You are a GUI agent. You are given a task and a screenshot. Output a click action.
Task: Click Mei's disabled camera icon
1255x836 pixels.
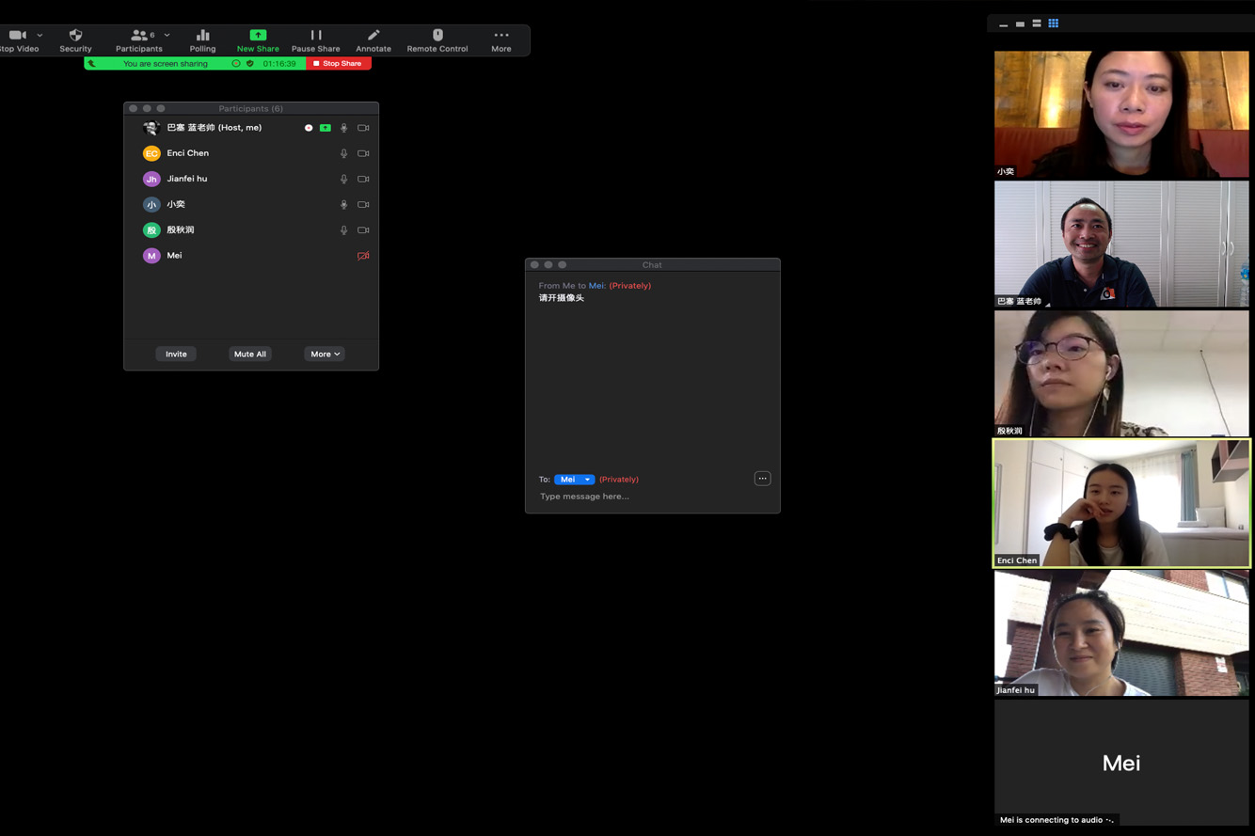(x=363, y=256)
